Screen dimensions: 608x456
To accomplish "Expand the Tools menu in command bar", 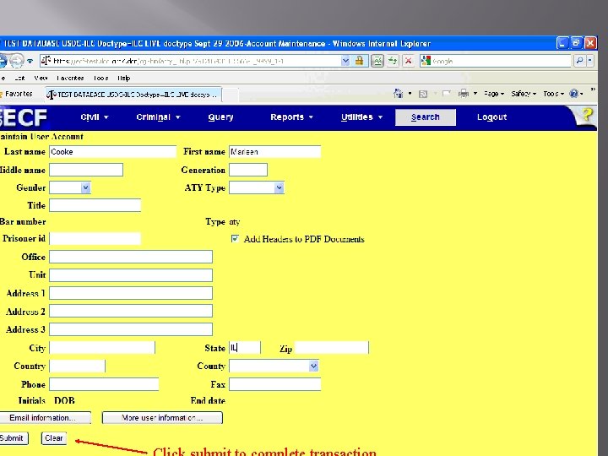I will [x=553, y=94].
